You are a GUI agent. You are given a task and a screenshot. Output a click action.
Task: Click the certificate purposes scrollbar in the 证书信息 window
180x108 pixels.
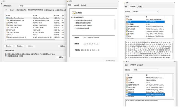(115, 24)
